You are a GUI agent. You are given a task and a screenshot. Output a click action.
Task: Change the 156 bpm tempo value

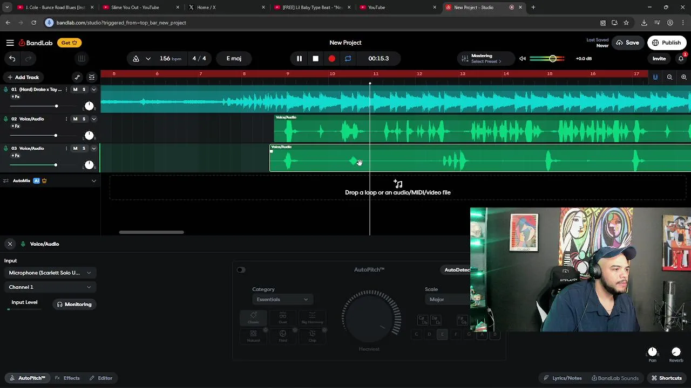tap(170, 58)
